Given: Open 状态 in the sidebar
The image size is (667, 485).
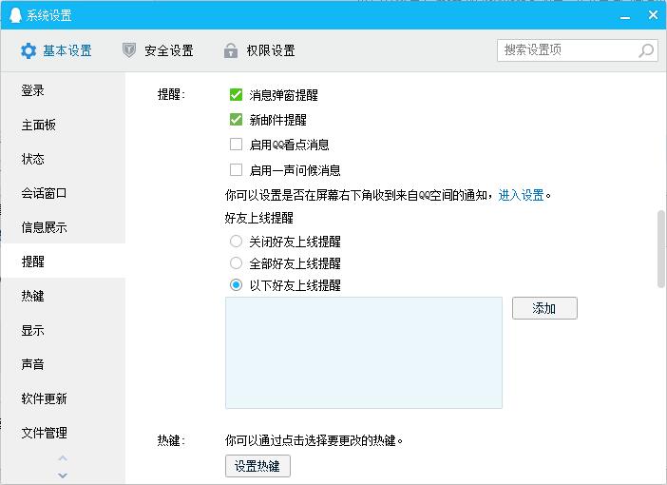Looking at the screenshot, I should point(63,159).
